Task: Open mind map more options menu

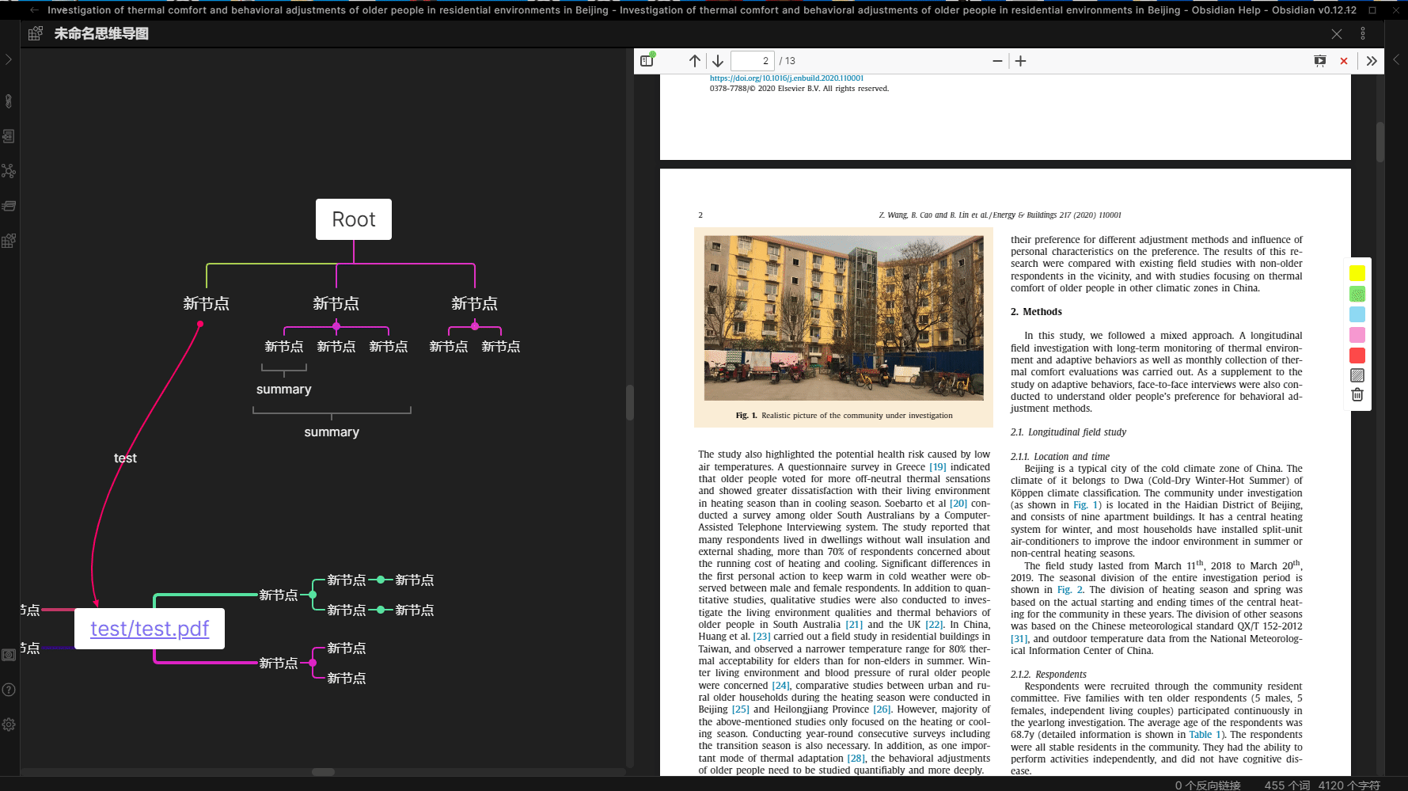Action: click(1363, 33)
